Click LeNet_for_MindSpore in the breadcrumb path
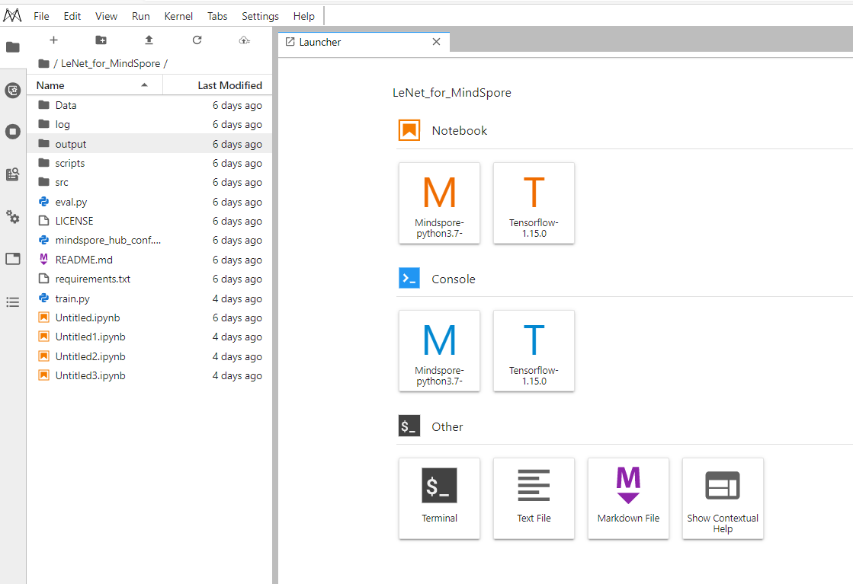Screen dimensions: 853x584 (111, 63)
